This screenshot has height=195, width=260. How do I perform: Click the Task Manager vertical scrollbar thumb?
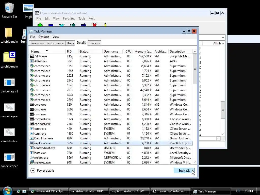(x=195, y=69)
